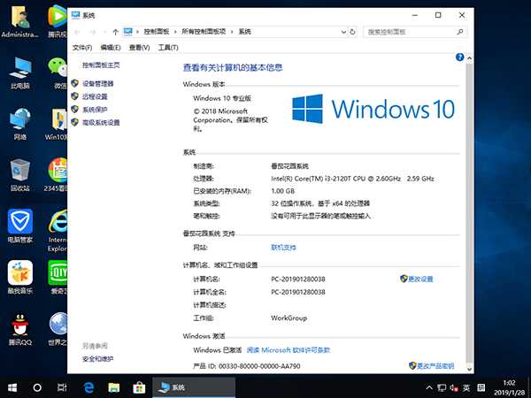Select Network (网络) desktop icon
Image resolution: width=531 pixels, height=398 pixels.
pos(20,124)
